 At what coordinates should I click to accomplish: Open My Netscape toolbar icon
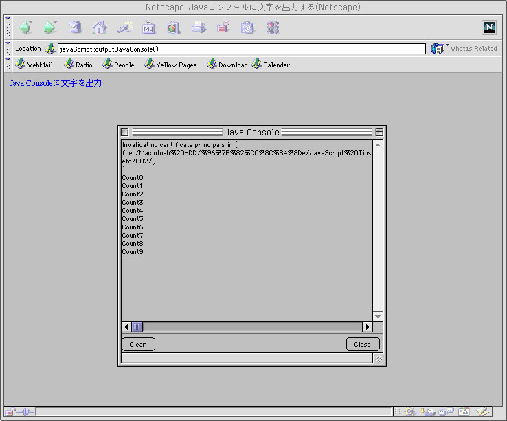pyautogui.click(x=149, y=28)
